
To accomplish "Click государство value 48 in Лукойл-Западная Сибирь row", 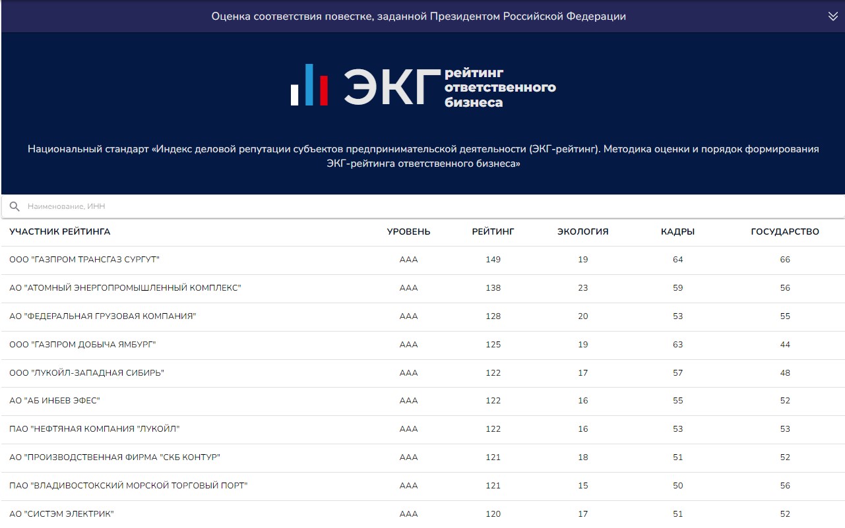I will (x=785, y=373).
